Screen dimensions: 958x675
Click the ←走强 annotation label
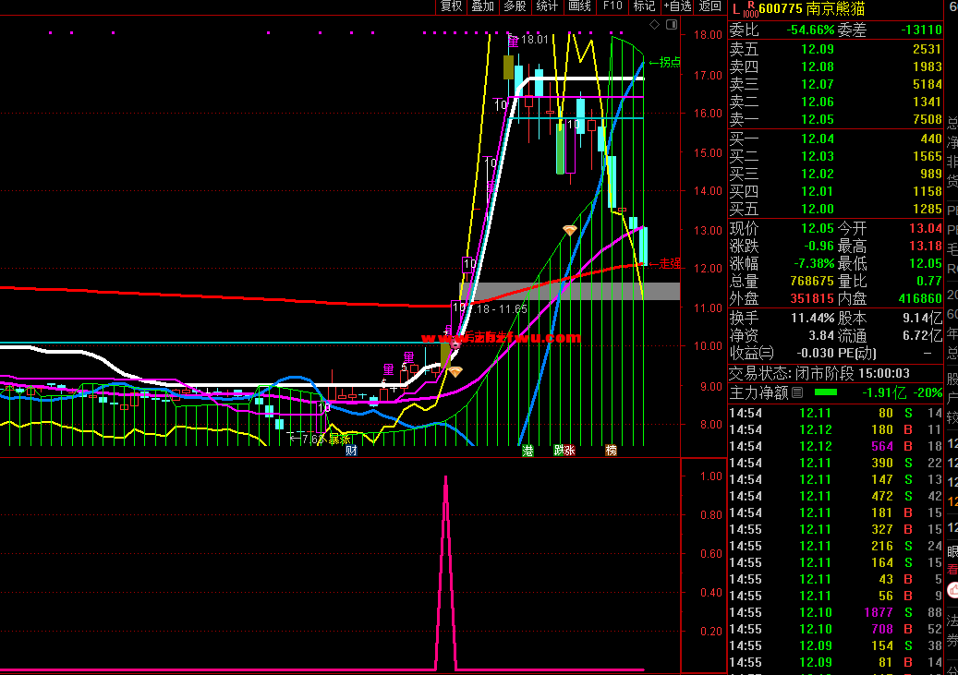pyautogui.click(x=665, y=263)
